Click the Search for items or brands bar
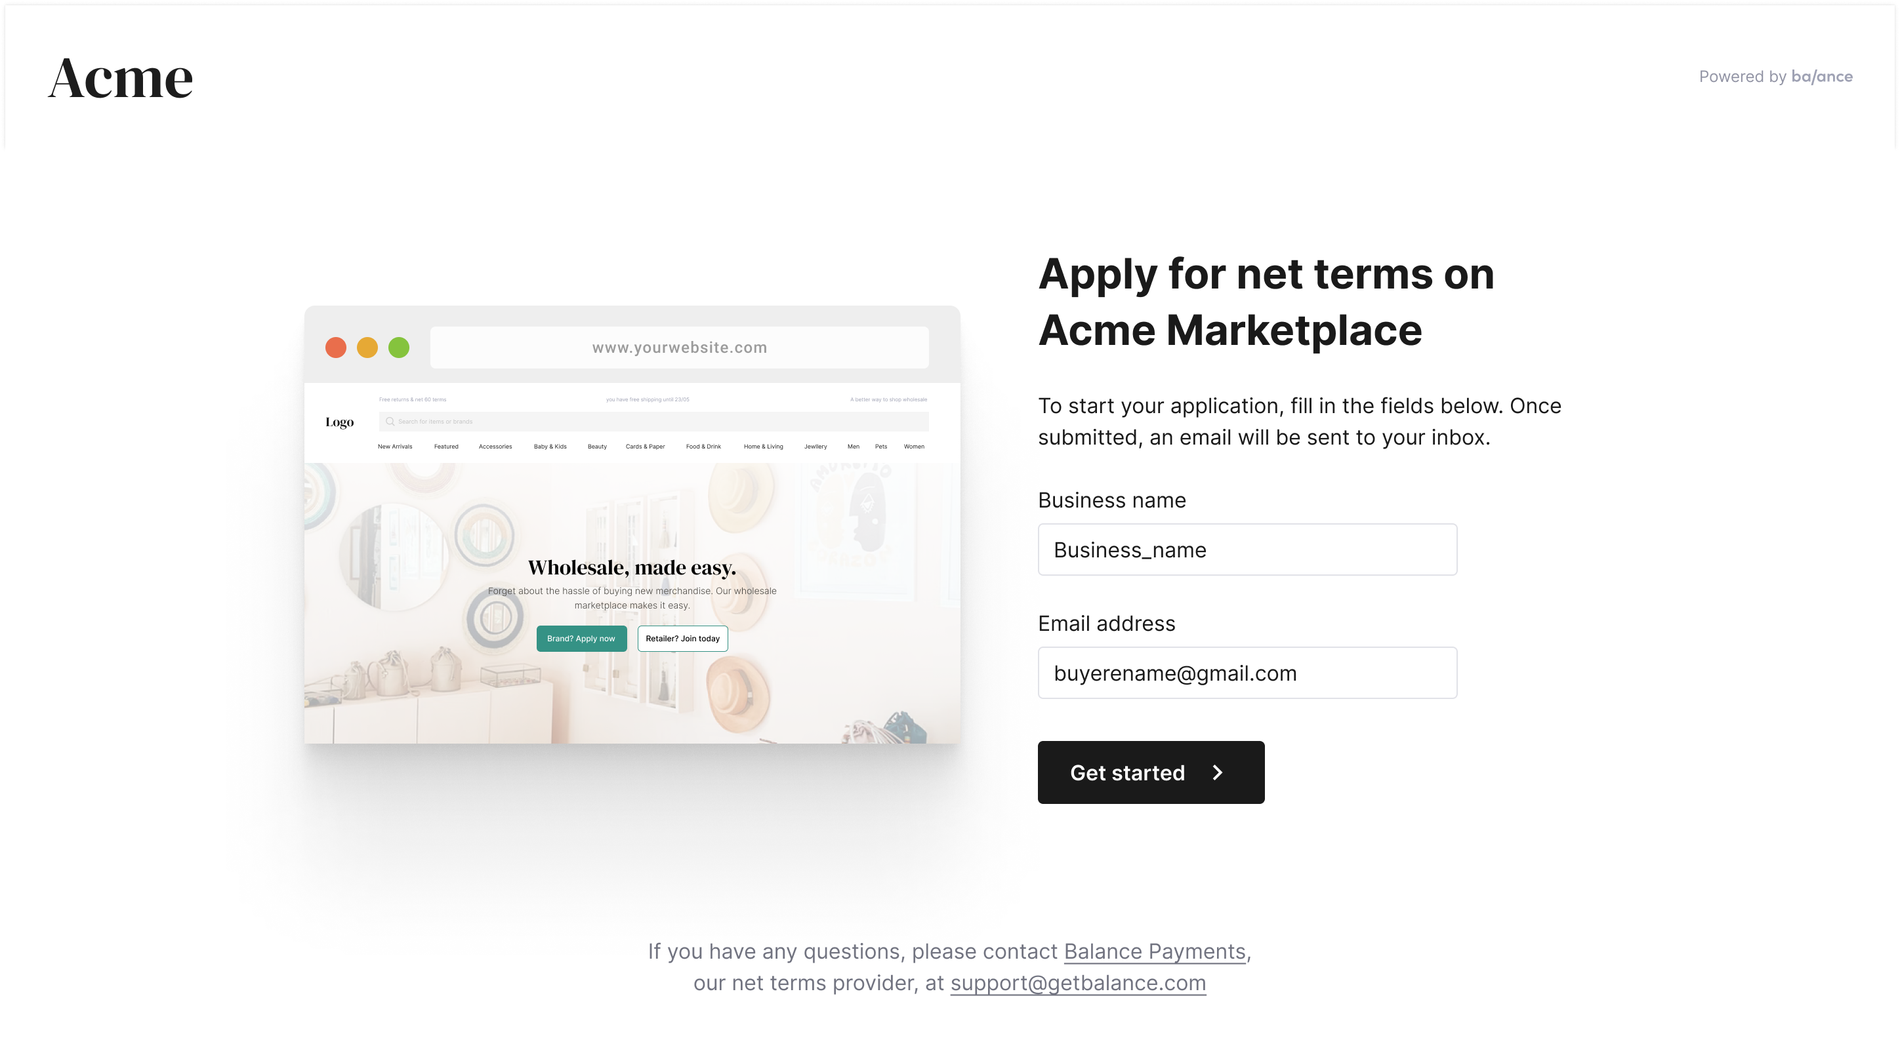 click(x=653, y=422)
